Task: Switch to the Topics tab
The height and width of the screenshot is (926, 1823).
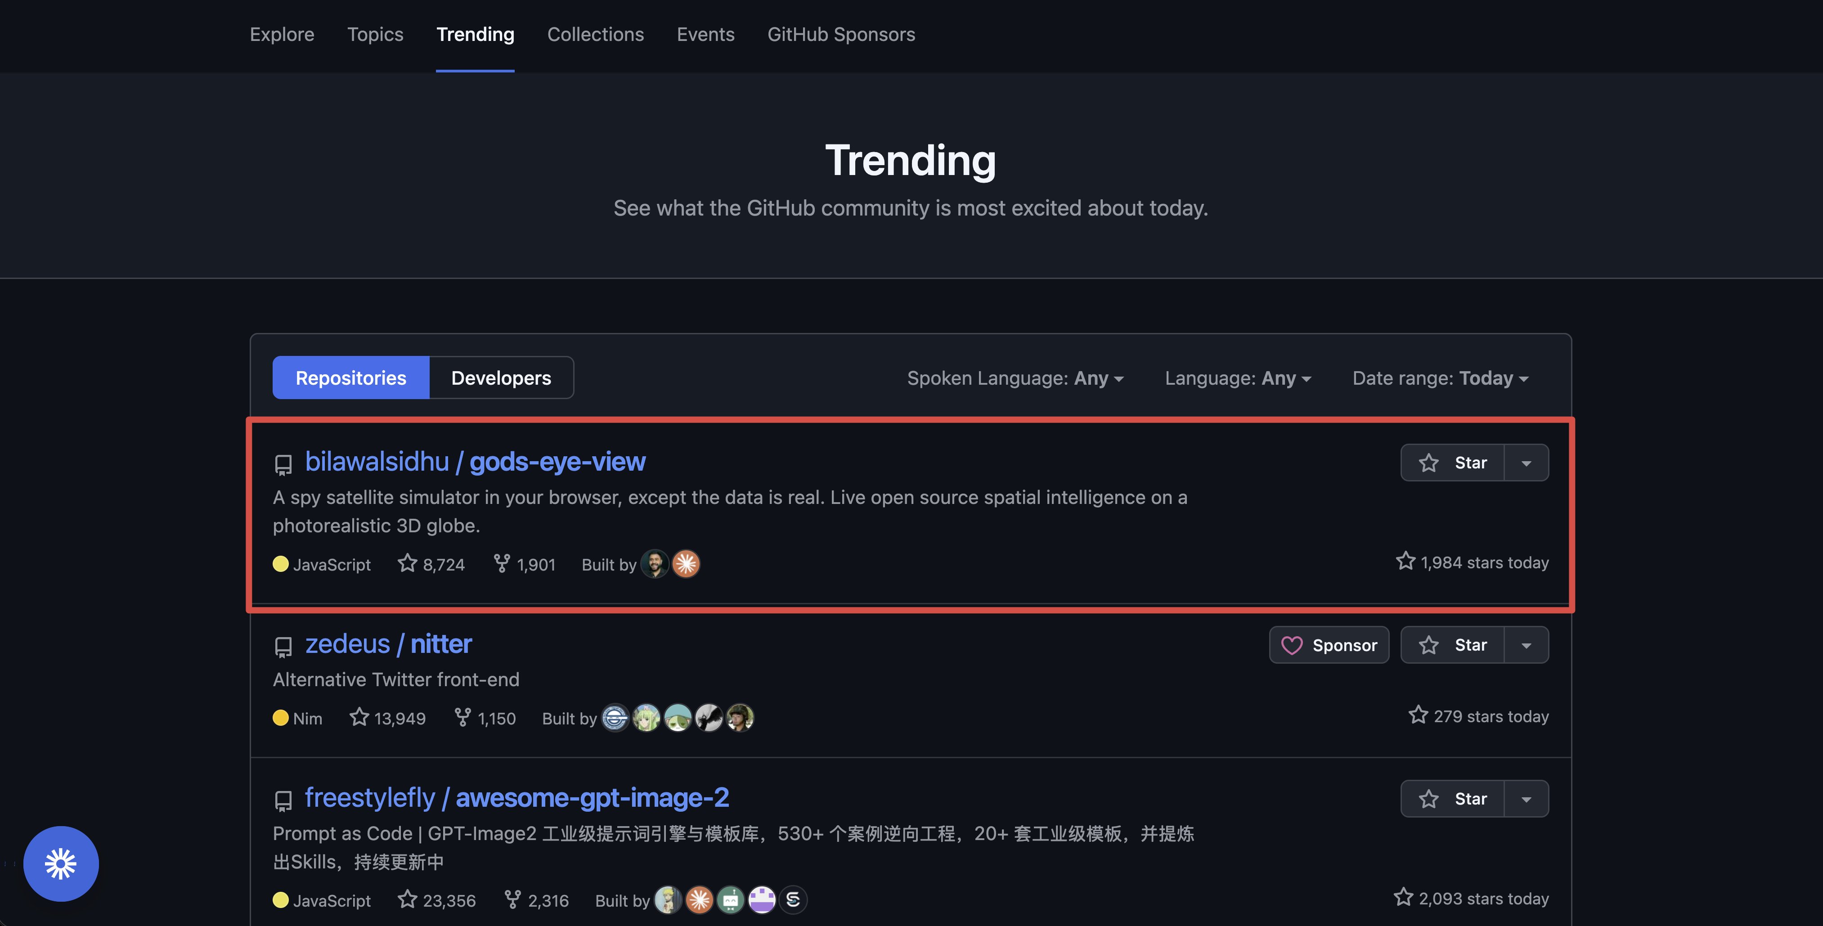Action: [x=375, y=34]
